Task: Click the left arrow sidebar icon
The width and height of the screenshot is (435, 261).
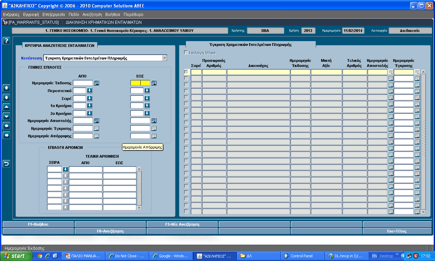Action: click(6, 126)
